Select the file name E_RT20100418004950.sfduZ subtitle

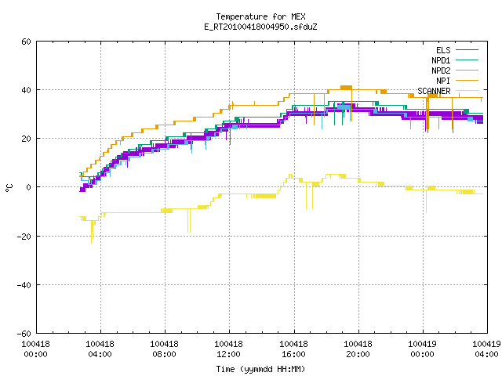[x=260, y=27]
